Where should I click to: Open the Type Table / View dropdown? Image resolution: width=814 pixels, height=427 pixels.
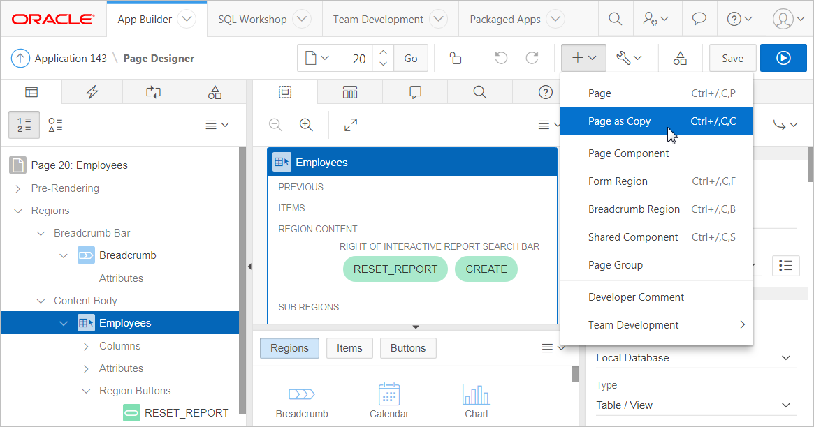click(695, 405)
